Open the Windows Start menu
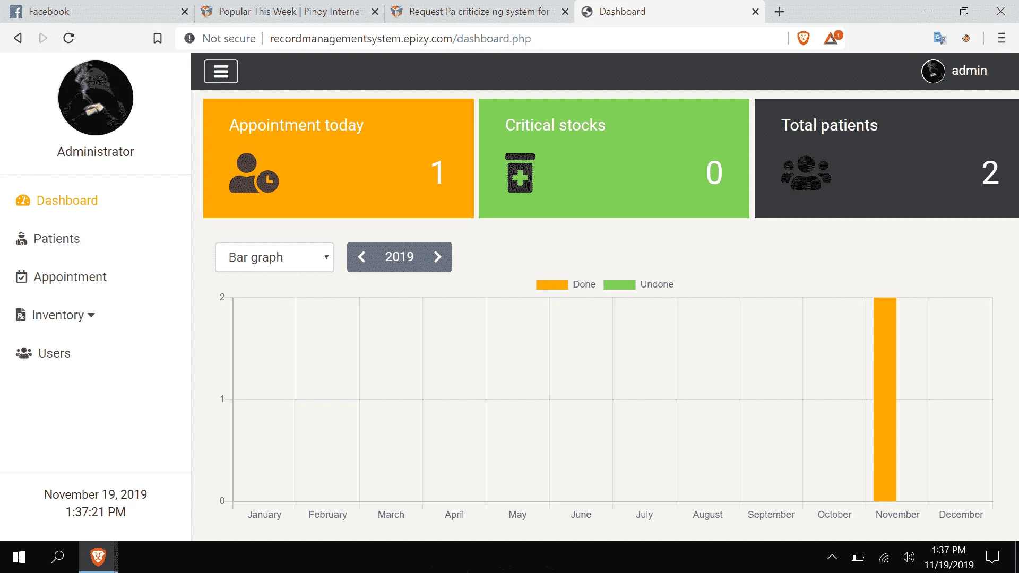The width and height of the screenshot is (1019, 573). [19, 557]
